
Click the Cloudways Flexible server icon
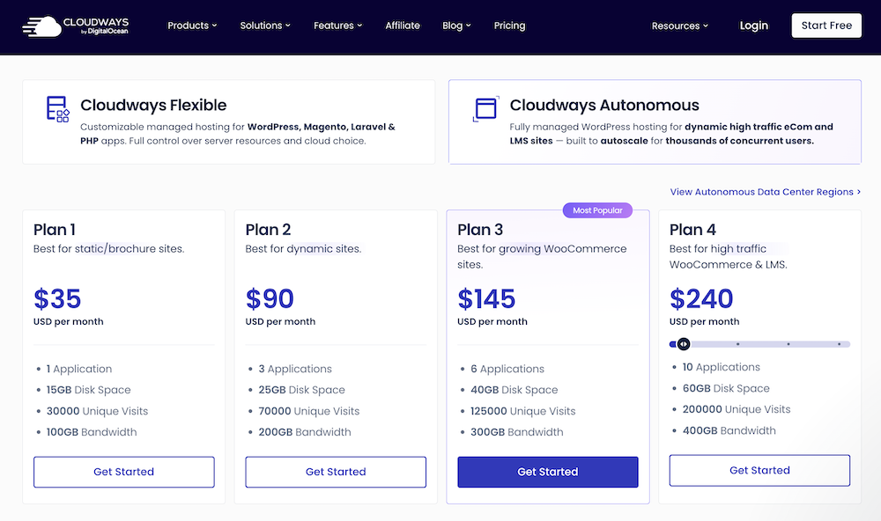point(58,109)
